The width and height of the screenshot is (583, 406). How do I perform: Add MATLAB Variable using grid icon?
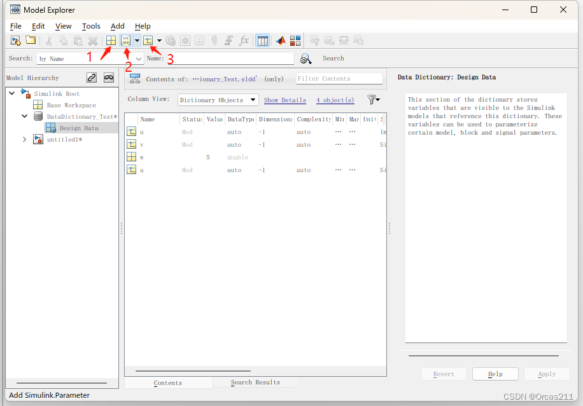tap(111, 41)
